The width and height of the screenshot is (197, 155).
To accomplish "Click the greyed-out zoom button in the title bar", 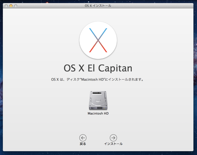I will (16, 6).
